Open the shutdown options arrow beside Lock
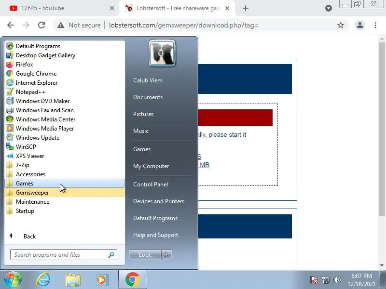 [166, 255]
